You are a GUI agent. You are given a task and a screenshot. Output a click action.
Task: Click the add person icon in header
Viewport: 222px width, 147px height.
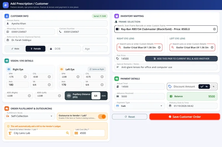tap(6, 5)
